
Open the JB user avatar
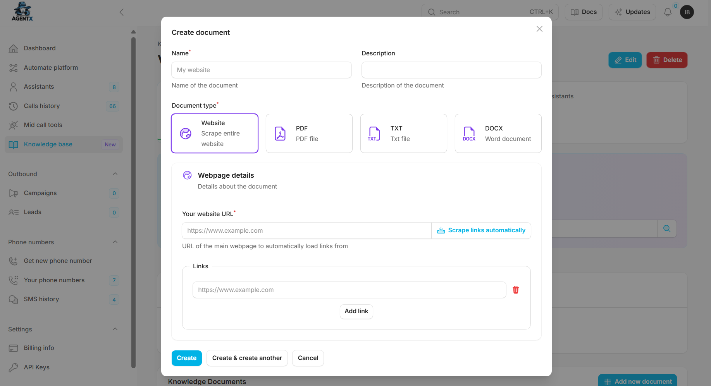687,12
